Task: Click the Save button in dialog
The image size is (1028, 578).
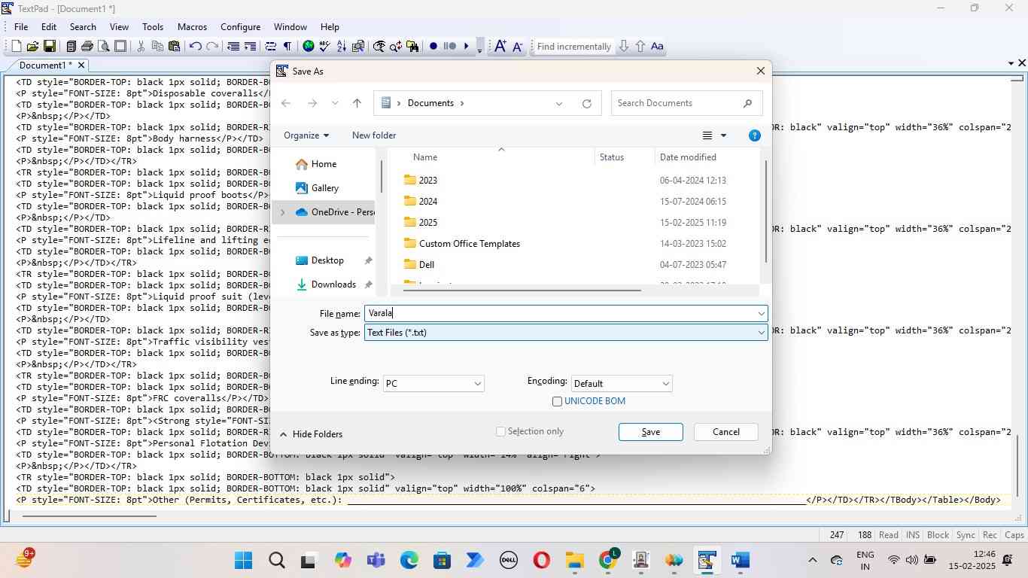Action: click(651, 432)
